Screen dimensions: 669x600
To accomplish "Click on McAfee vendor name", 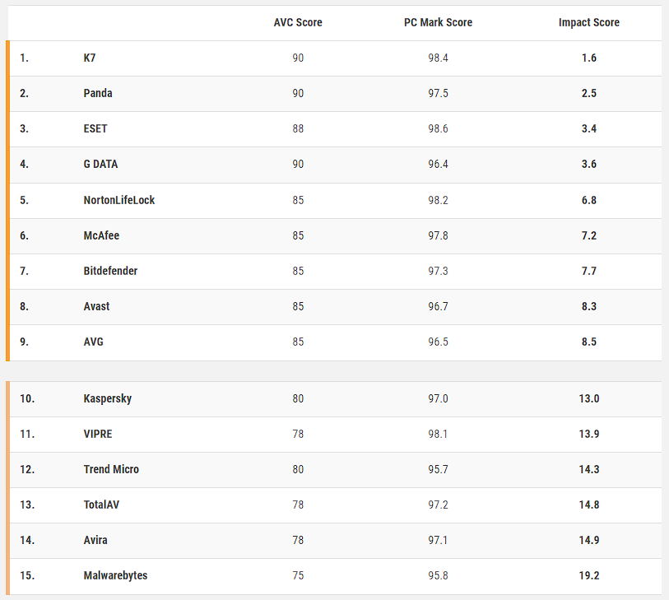I will tap(102, 235).
